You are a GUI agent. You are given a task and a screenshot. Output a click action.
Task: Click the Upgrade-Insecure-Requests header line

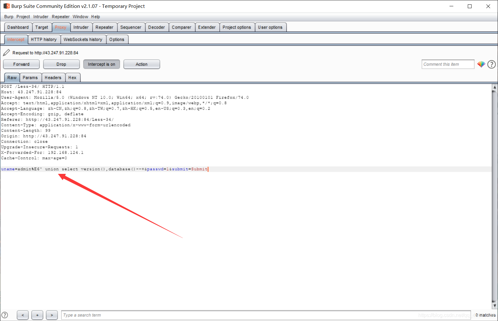[x=39, y=147]
